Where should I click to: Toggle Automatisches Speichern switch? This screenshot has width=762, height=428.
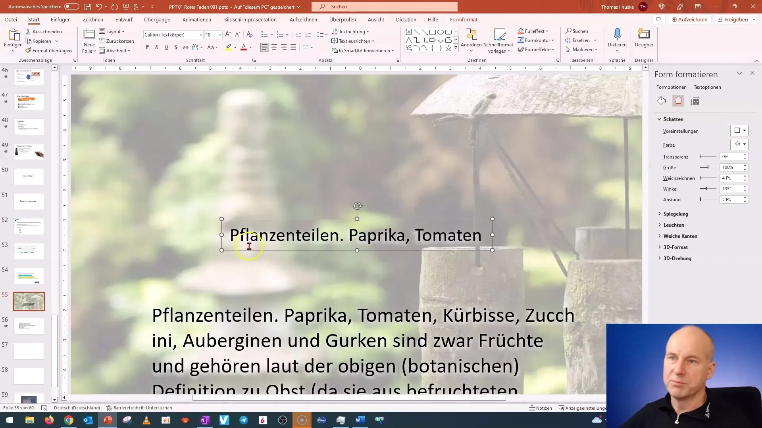tap(71, 7)
